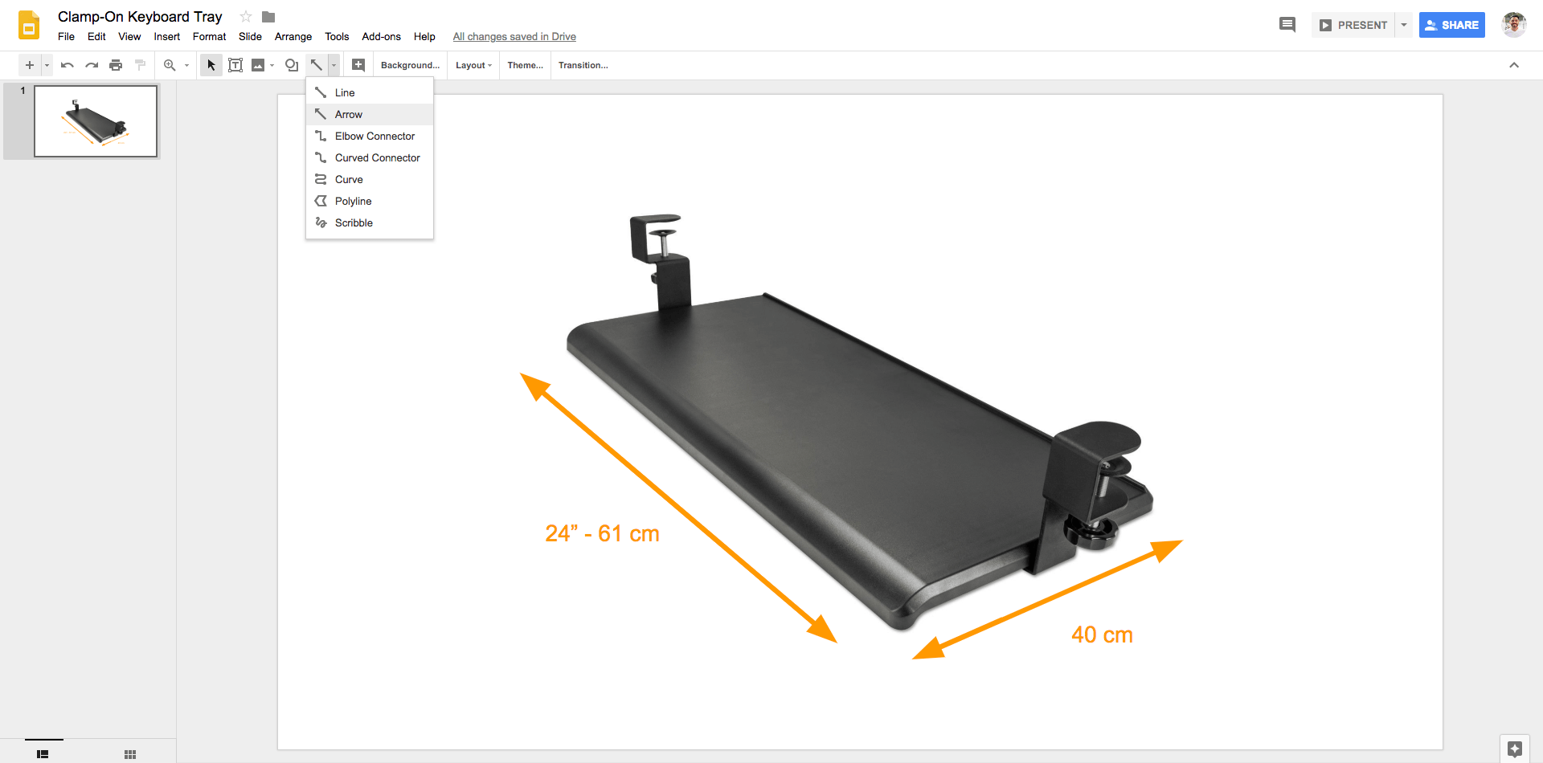Click the Print icon
The image size is (1543, 763).
pyautogui.click(x=116, y=65)
